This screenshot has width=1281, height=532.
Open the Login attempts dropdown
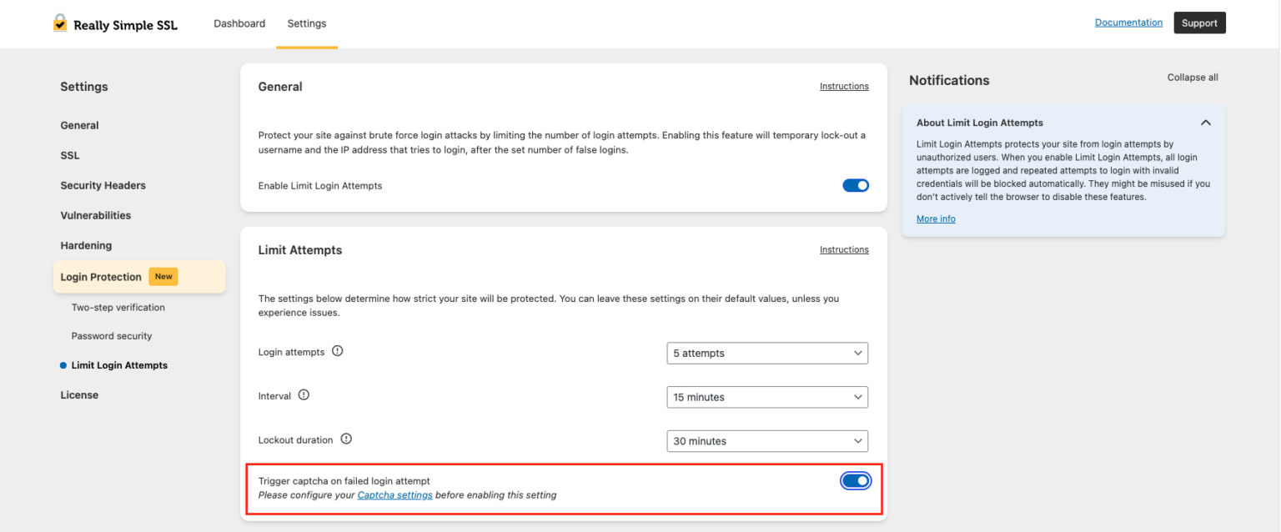coord(766,353)
